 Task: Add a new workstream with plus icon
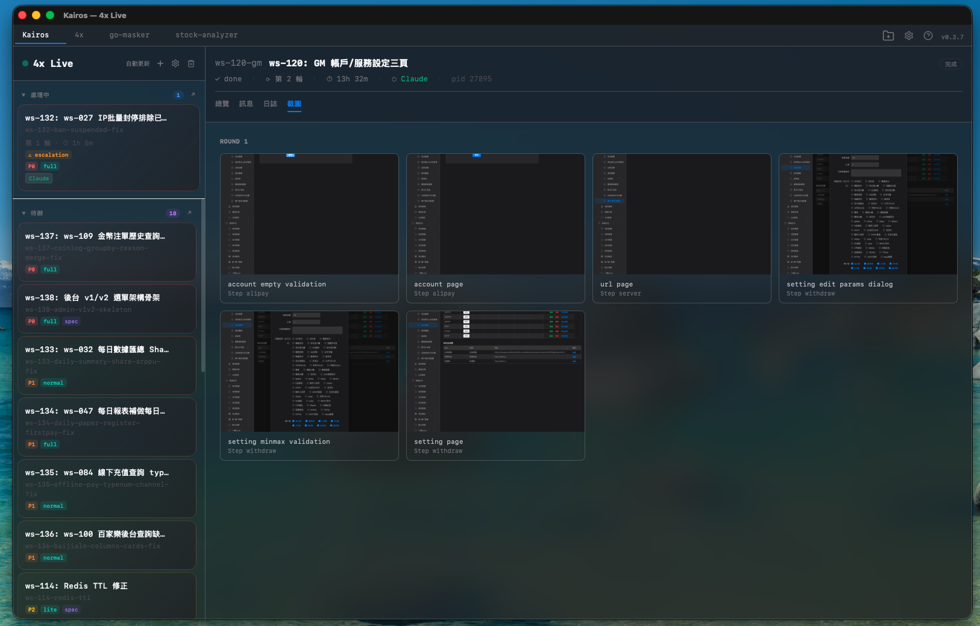click(x=160, y=63)
